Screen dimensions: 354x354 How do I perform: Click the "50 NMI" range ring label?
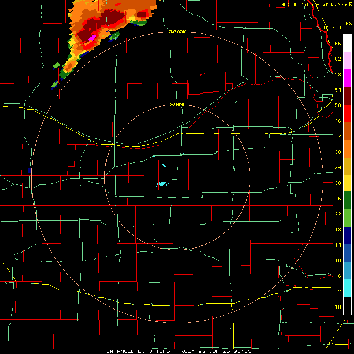point(177,104)
